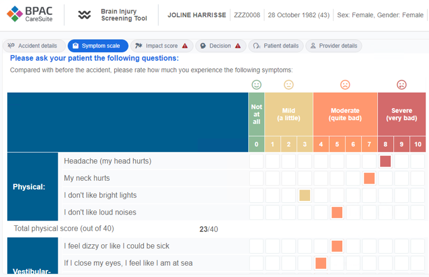The image size is (429, 277).
Task: Rate dizzy or sick feeling as 9
Action: (x=402, y=246)
